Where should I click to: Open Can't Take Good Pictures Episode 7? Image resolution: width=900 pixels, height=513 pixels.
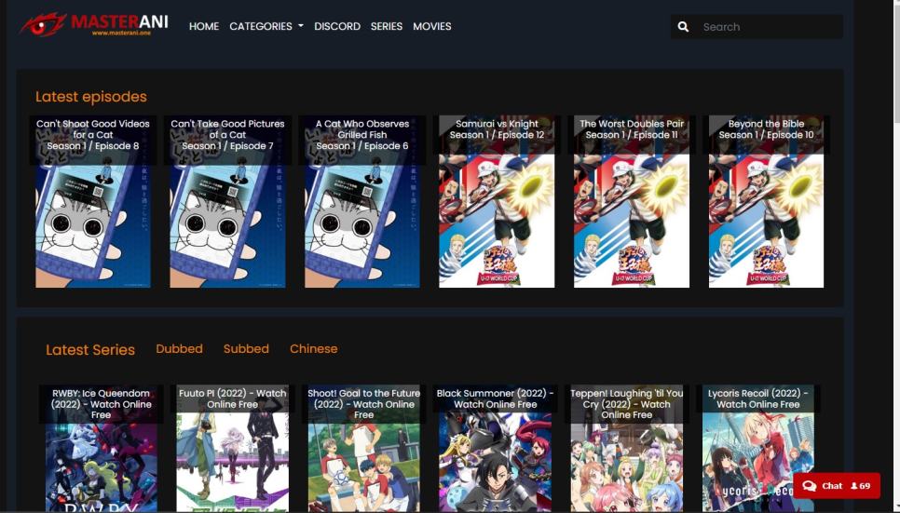227,201
